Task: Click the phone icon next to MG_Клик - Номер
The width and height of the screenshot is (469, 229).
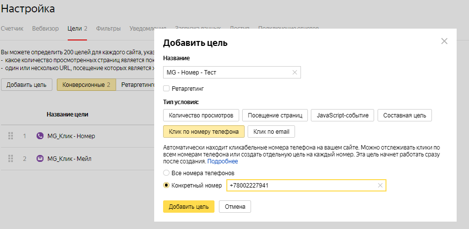Action: (x=40, y=136)
